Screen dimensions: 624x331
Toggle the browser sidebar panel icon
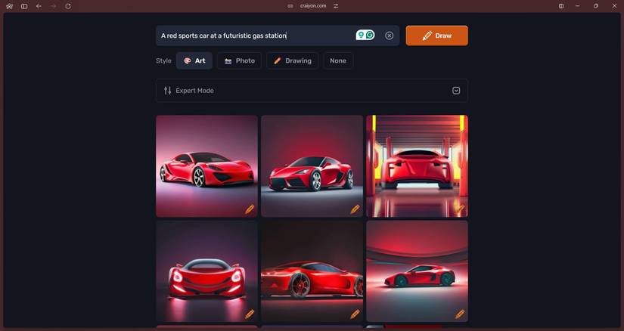24,6
